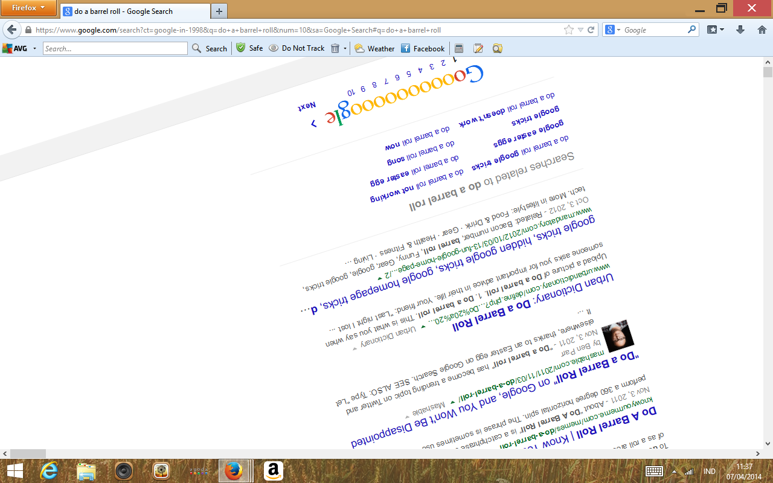The image size is (773, 483).
Task: Launch Internet Explorer from the taskbar
Action: point(50,471)
